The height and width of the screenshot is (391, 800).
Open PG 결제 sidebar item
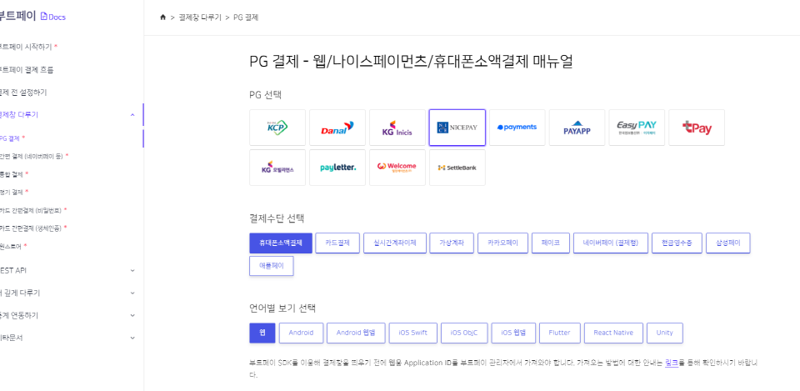point(10,138)
